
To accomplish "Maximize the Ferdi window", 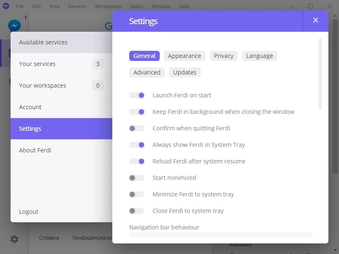I will pyautogui.click(x=311, y=6).
